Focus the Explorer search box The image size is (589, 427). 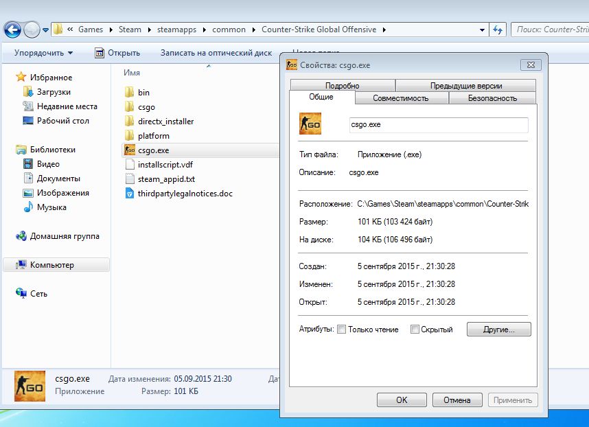(550, 30)
